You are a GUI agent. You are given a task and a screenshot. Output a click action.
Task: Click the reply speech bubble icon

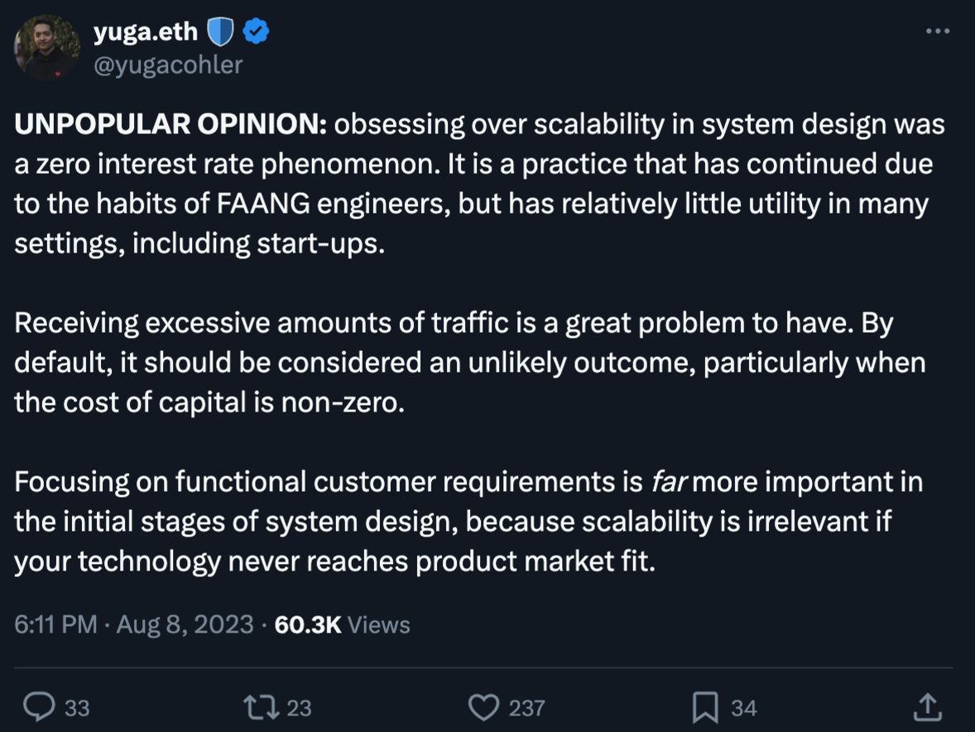pos(38,706)
